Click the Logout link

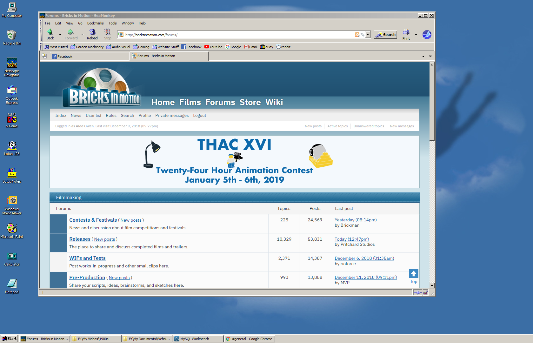tap(199, 115)
